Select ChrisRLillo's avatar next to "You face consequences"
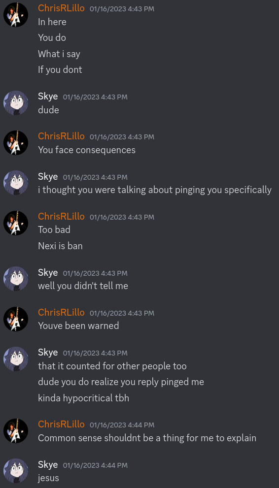279x488 pixels. pyautogui.click(x=16, y=143)
